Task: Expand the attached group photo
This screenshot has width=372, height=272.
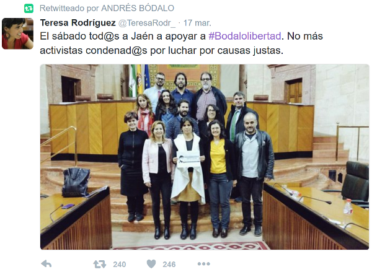Action: click(x=205, y=157)
